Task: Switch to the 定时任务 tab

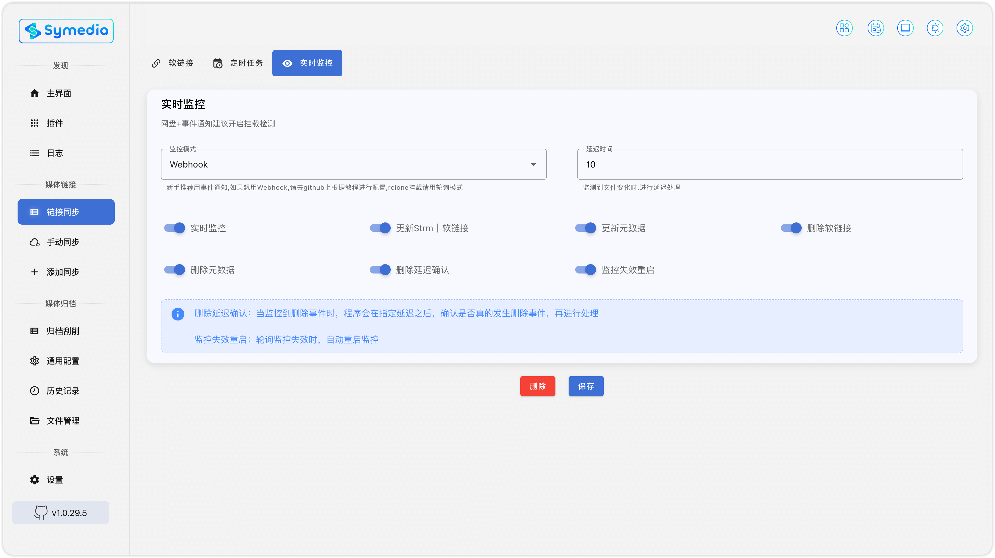Action: pyautogui.click(x=238, y=63)
